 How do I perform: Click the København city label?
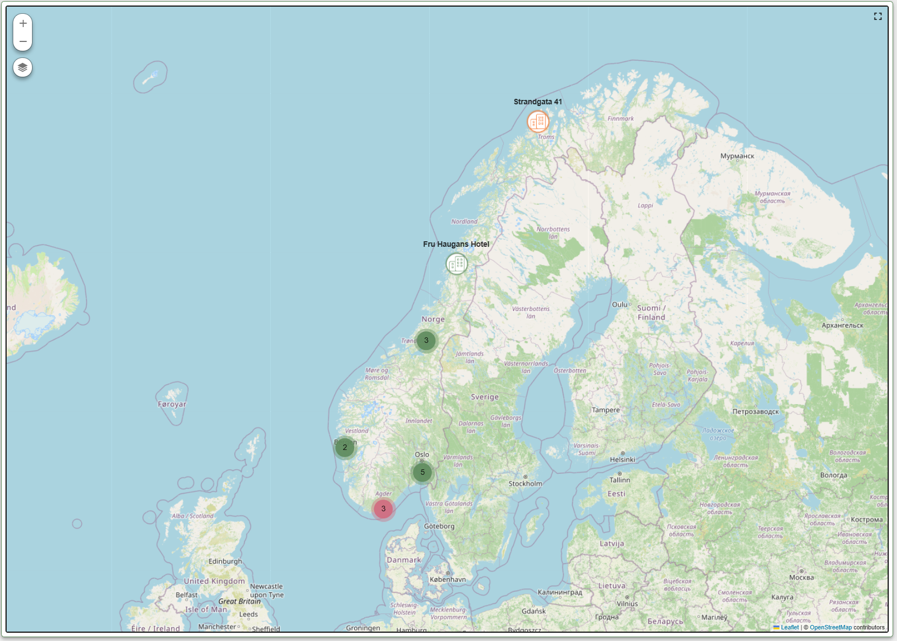tap(448, 580)
